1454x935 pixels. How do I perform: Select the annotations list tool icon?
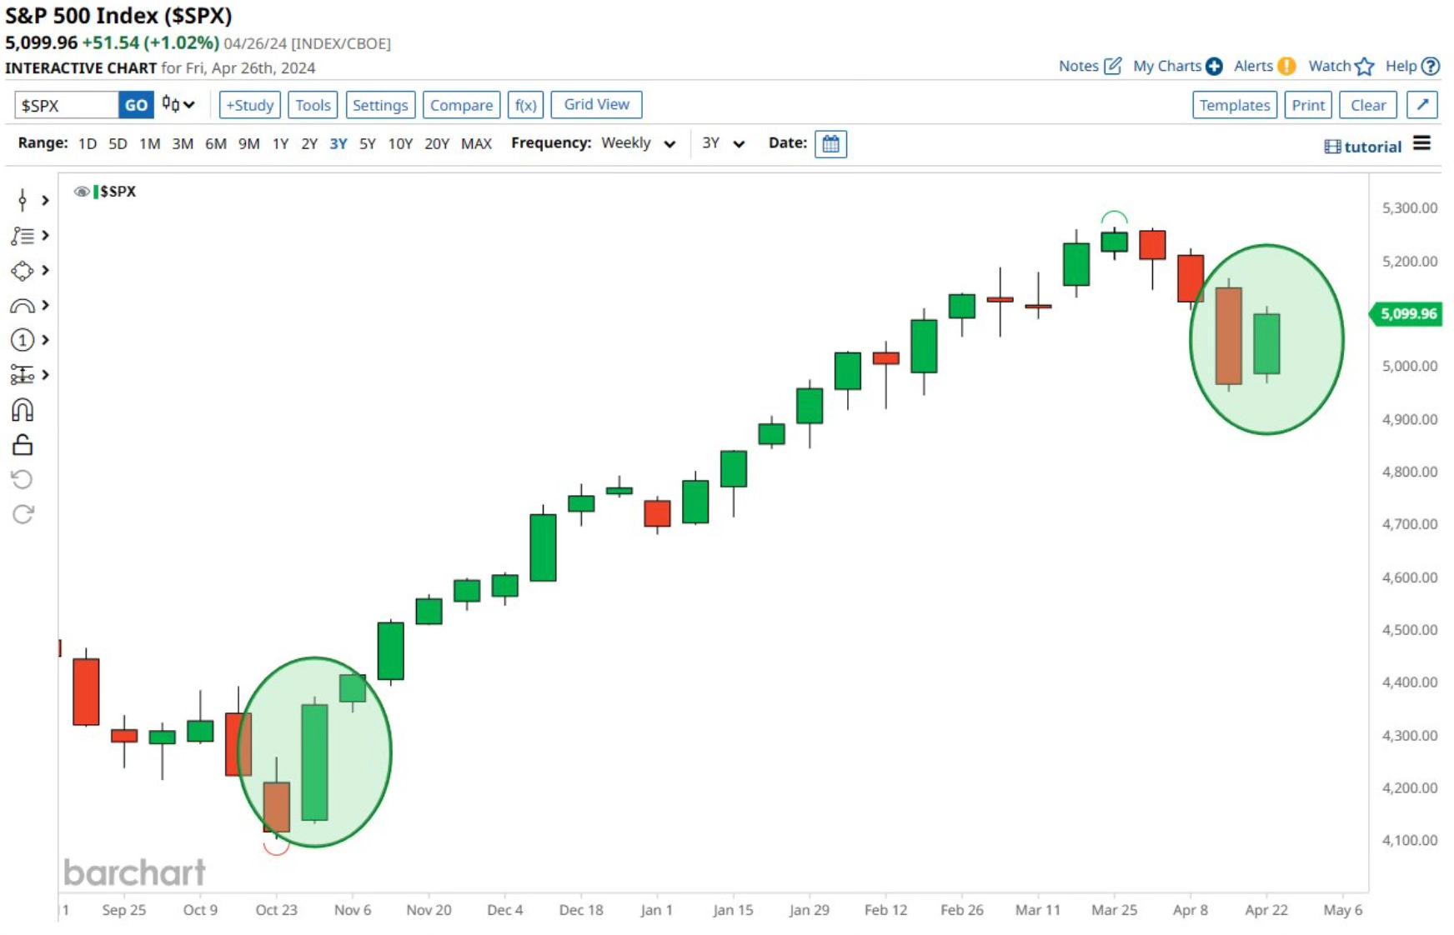23,236
